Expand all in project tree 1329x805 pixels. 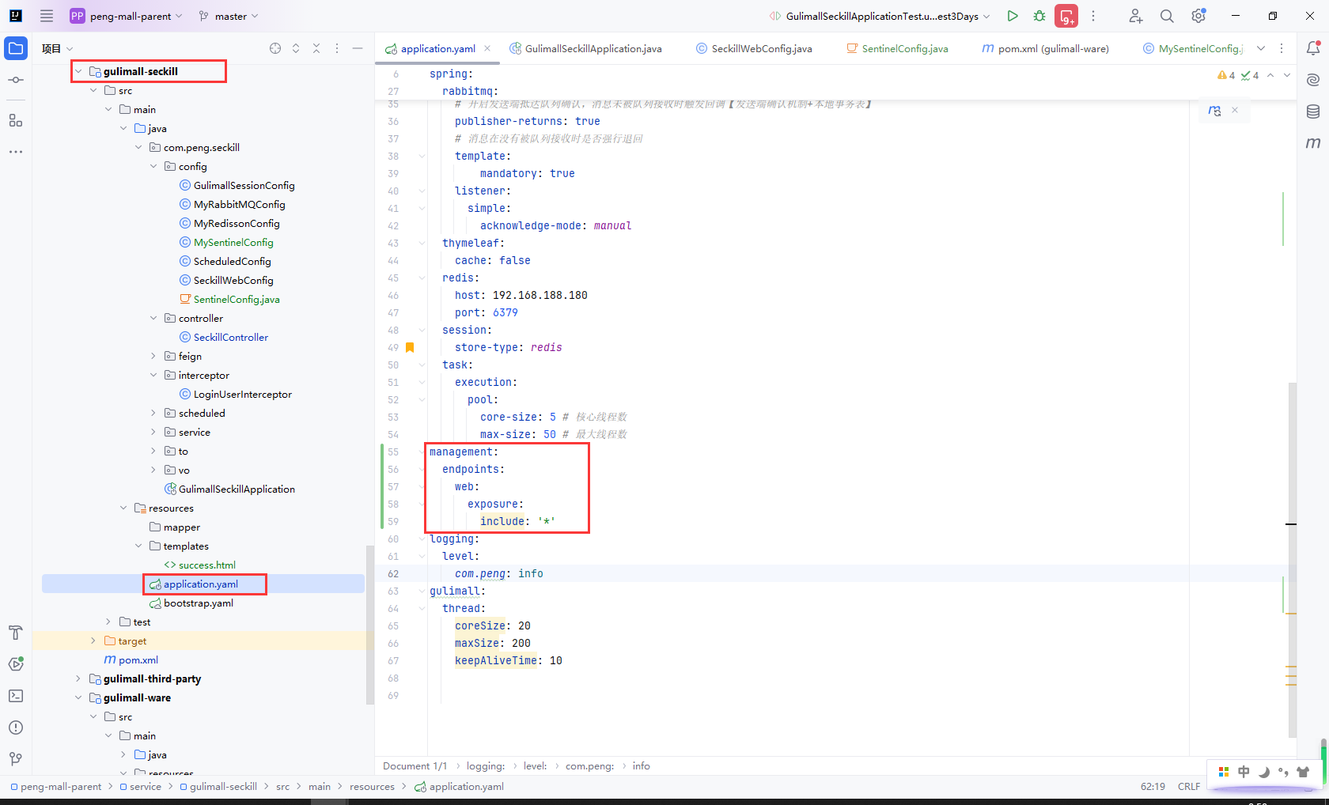tap(296, 48)
